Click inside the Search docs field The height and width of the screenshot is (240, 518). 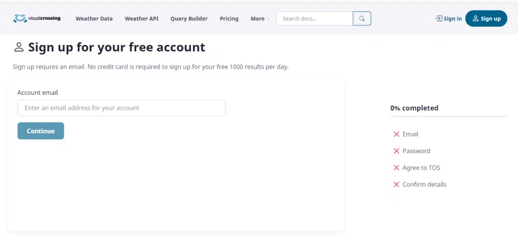coord(314,19)
